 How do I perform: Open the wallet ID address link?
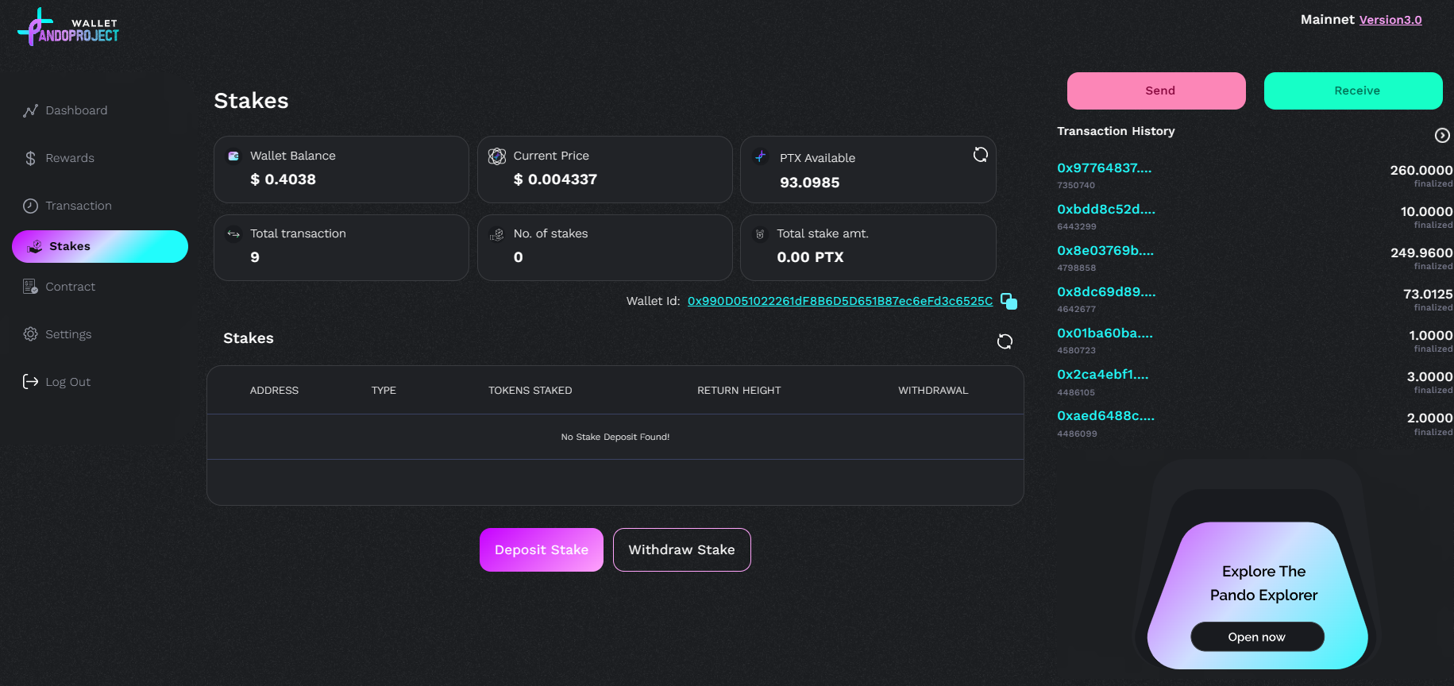(839, 301)
